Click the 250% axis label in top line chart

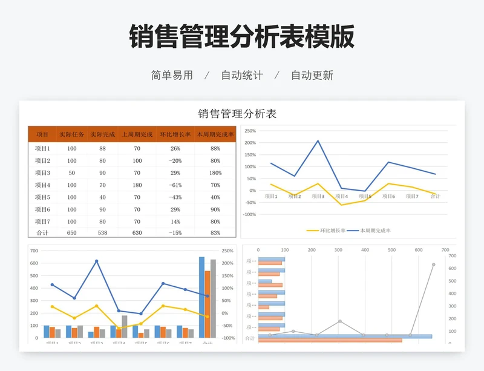tap(250, 131)
